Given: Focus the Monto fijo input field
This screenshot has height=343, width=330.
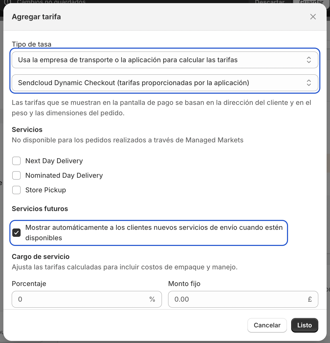Looking at the screenshot, I should (x=243, y=299).
